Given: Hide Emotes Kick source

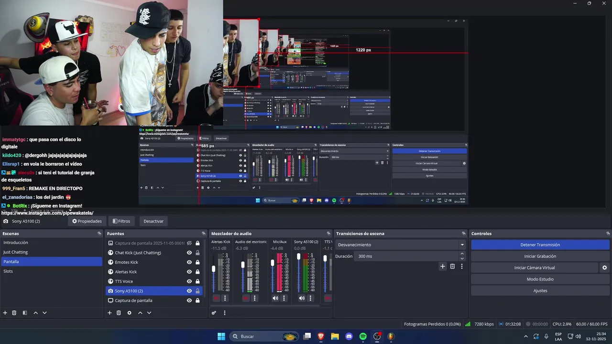Looking at the screenshot, I should point(189,262).
